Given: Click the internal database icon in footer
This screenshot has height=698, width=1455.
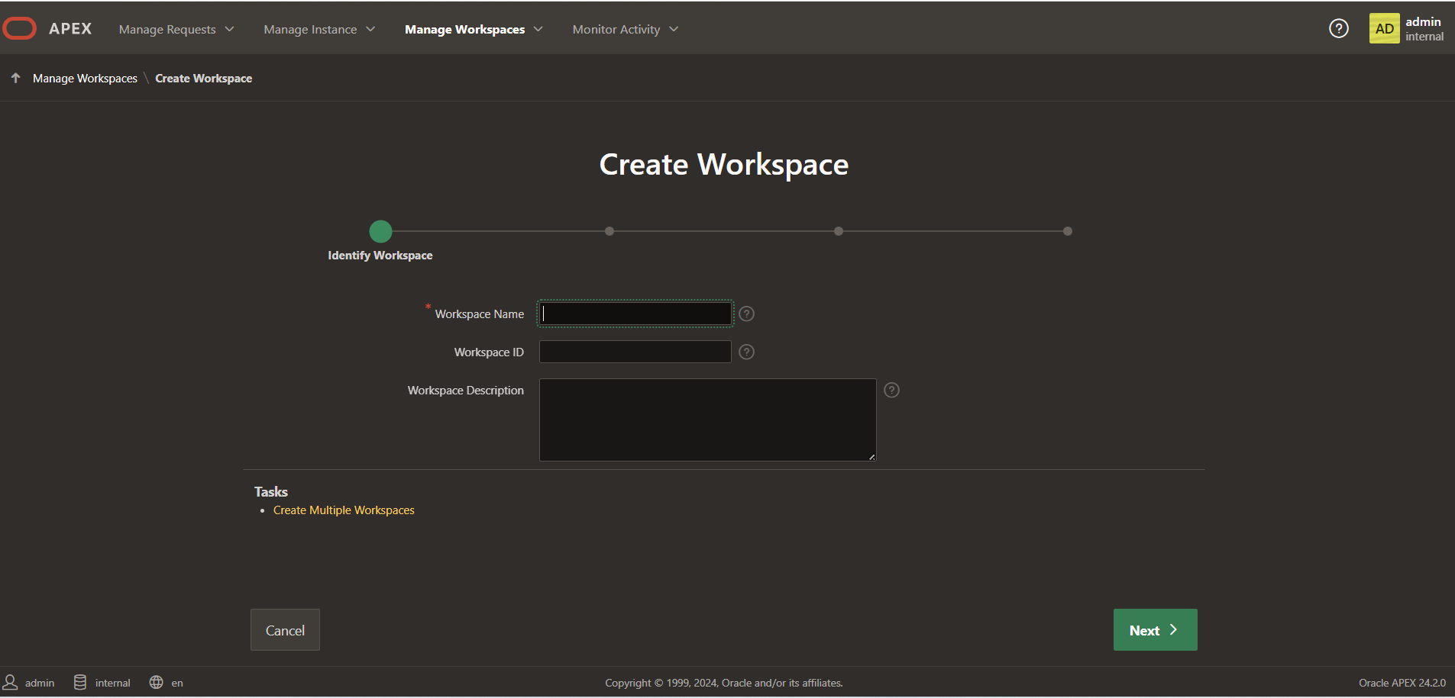Looking at the screenshot, I should pyautogui.click(x=80, y=682).
